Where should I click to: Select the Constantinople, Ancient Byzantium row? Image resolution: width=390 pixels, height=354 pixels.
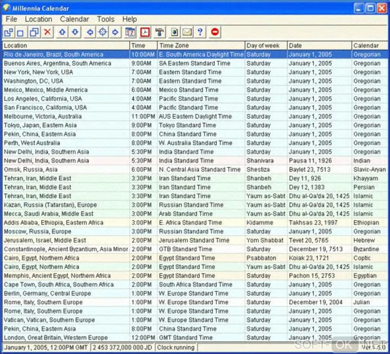click(195, 249)
